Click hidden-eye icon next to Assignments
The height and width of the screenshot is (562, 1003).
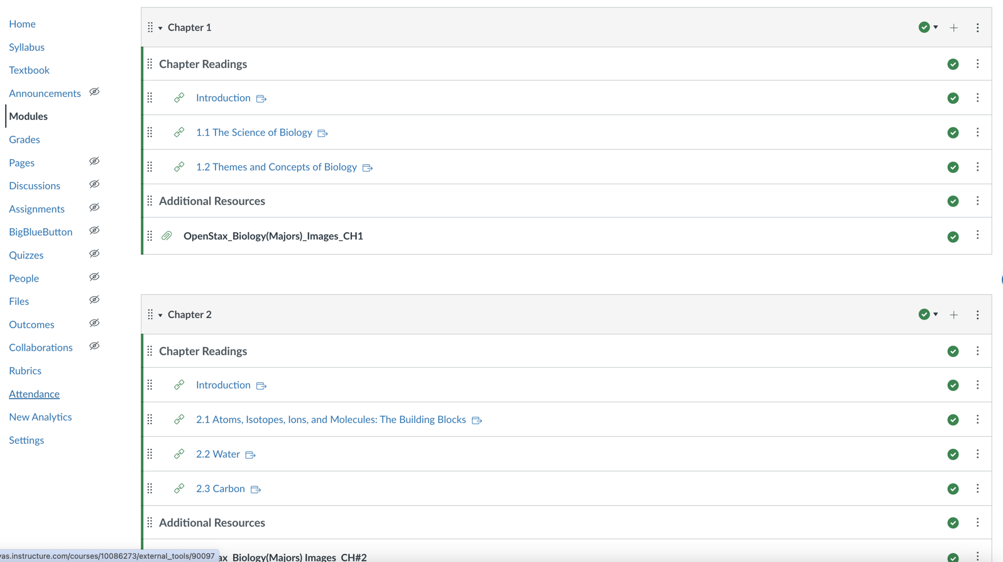pyautogui.click(x=94, y=207)
